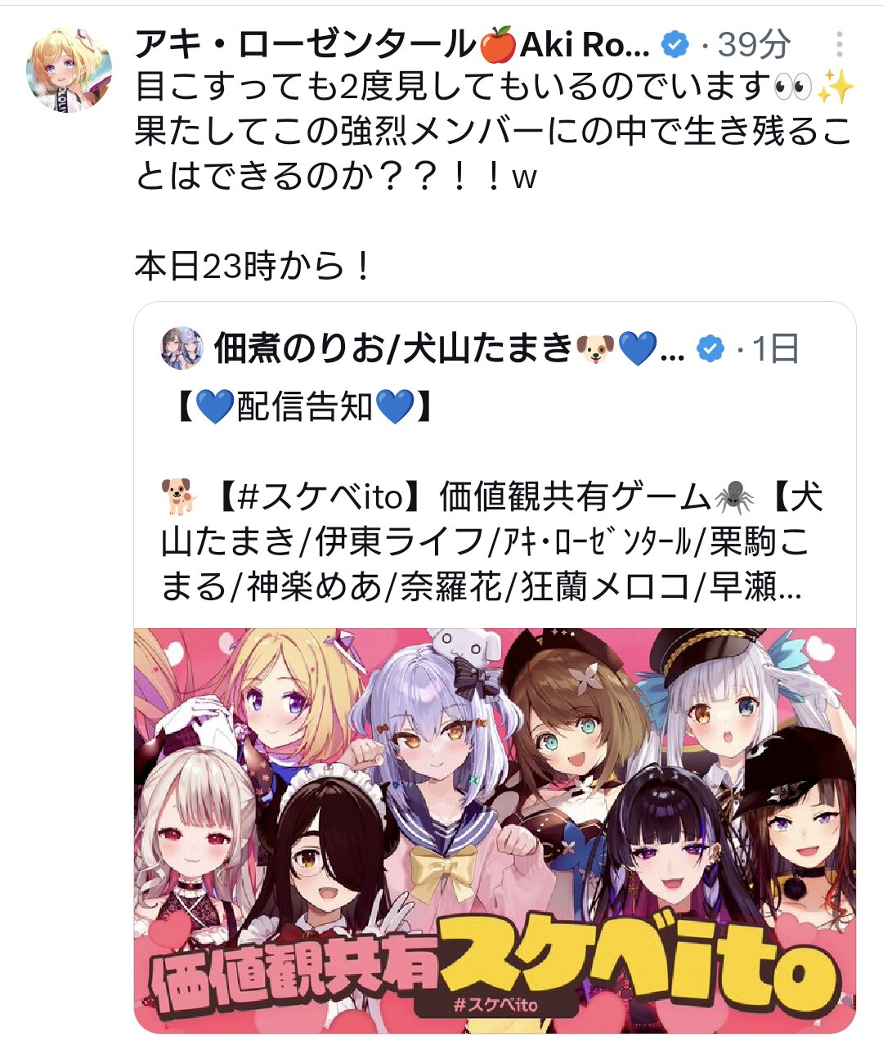Open the three-dot tweet options menu
883x1059 pixels.
tap(839, 44)
